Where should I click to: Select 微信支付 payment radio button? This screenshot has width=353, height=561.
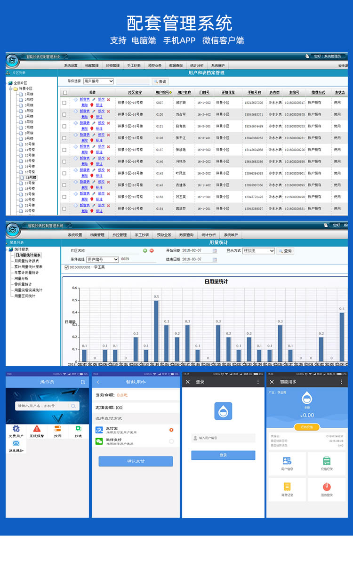171,441
